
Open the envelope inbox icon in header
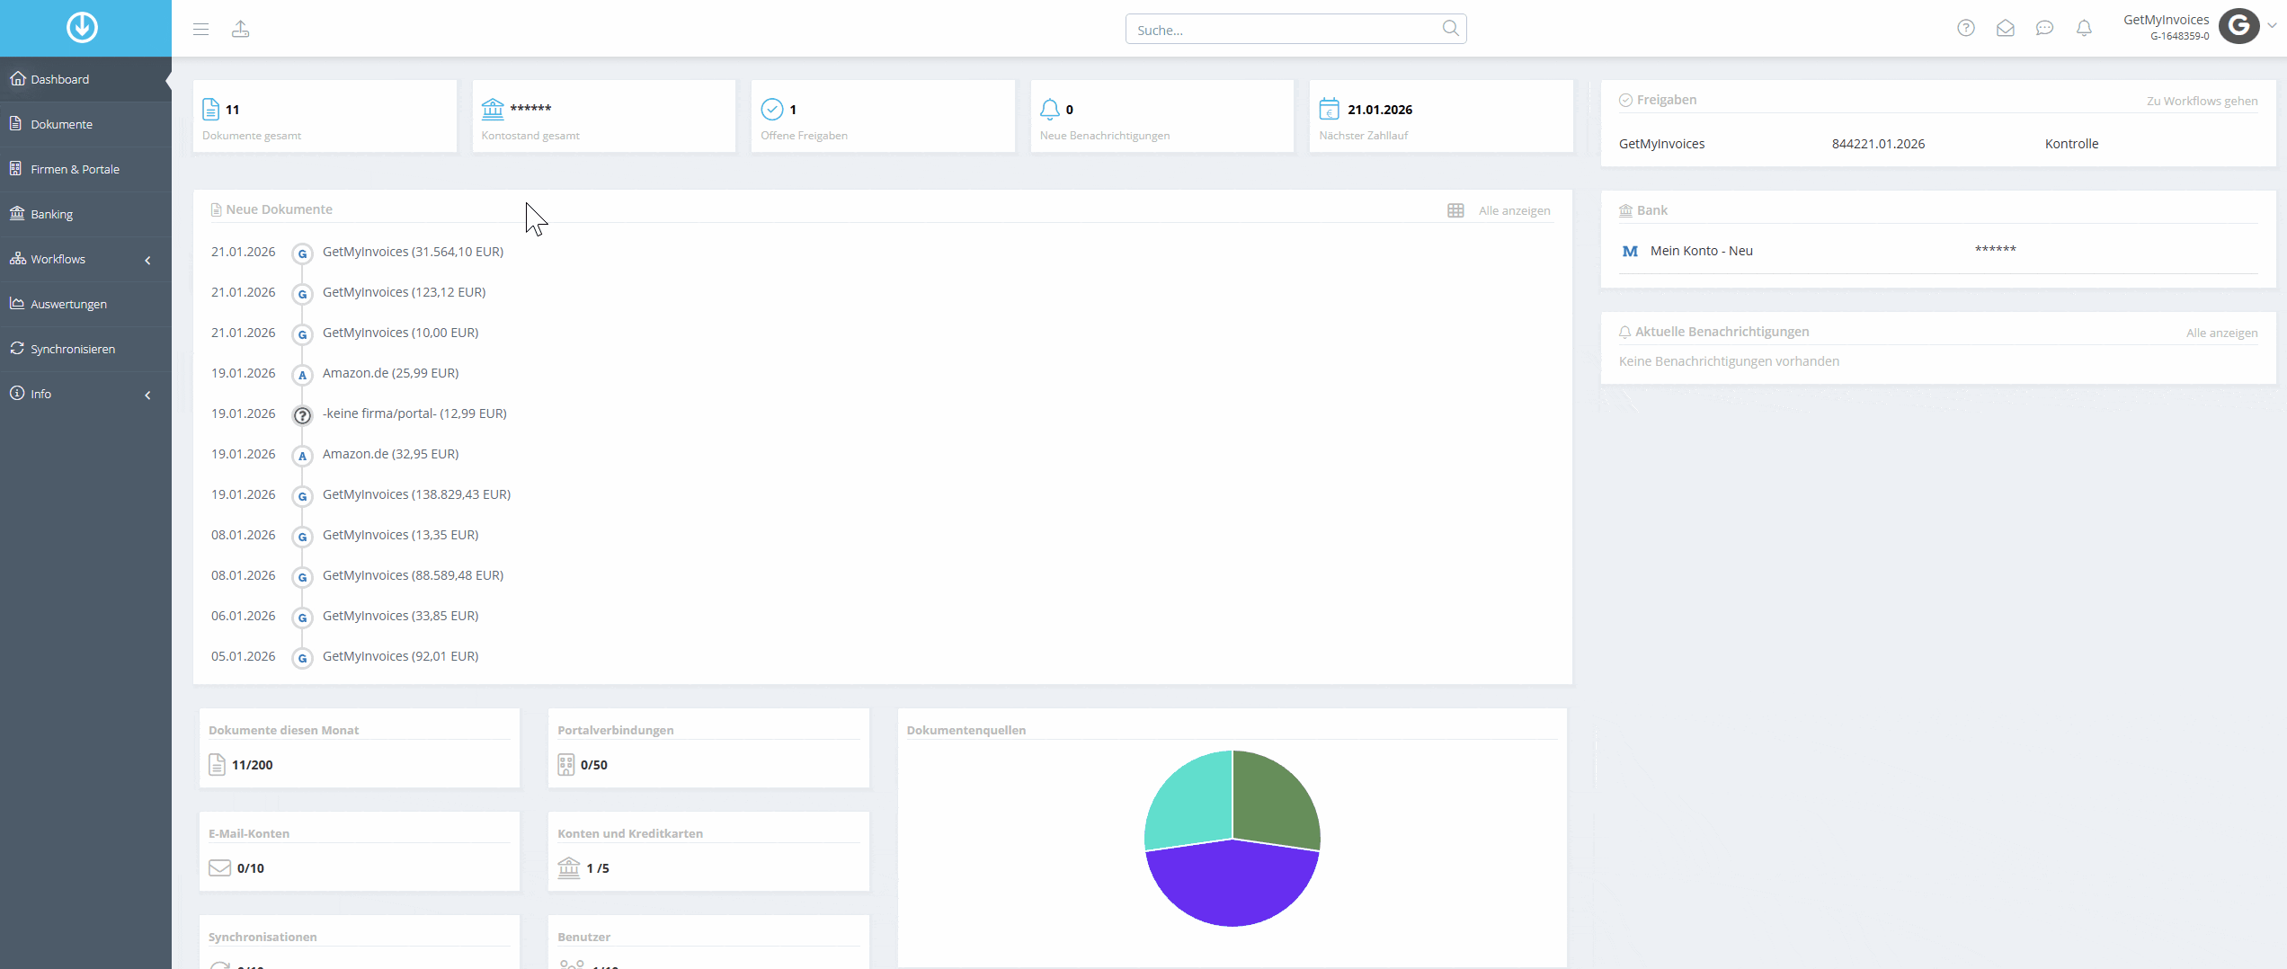[x=2006, y=28]
